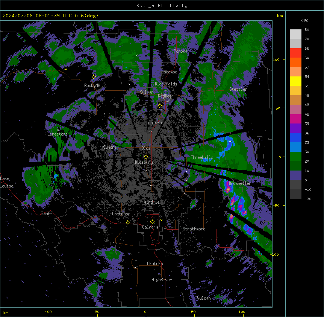Click the km label at bottom left
Screen dimensions: 324x317
[x=6, y=312]
